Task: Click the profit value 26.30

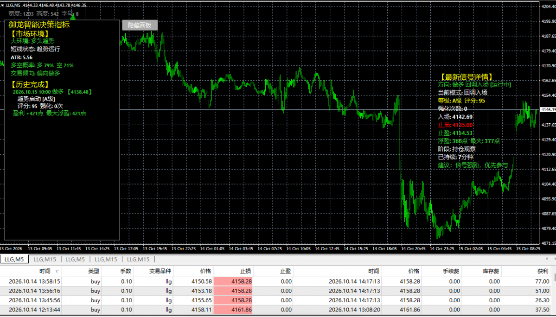Action: tap(542, 300)
